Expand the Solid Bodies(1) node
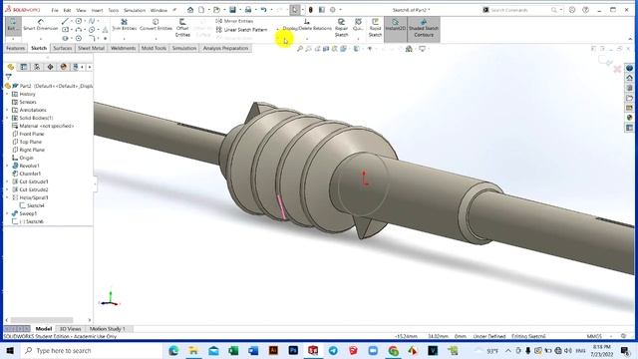638x359 pixels. click(7, 118)
